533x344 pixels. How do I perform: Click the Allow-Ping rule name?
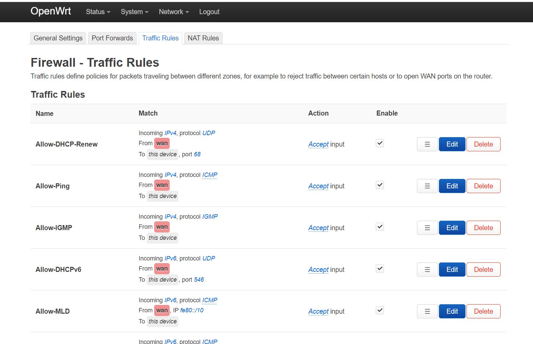(x=53, y=186)
